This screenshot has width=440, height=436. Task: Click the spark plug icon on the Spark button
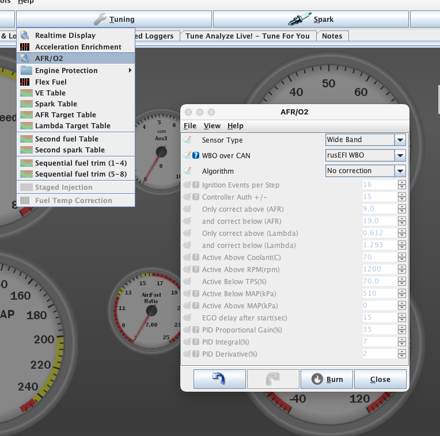[x=299, y=19]
